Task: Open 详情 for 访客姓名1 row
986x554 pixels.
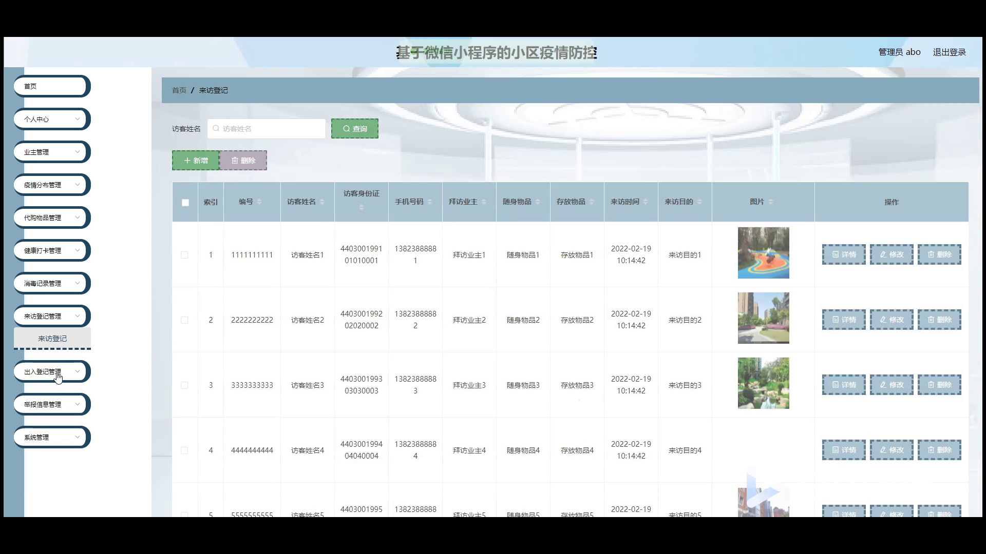Action: click(844, 254)
